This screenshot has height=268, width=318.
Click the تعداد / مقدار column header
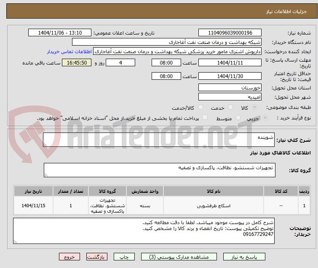(71, 191)
